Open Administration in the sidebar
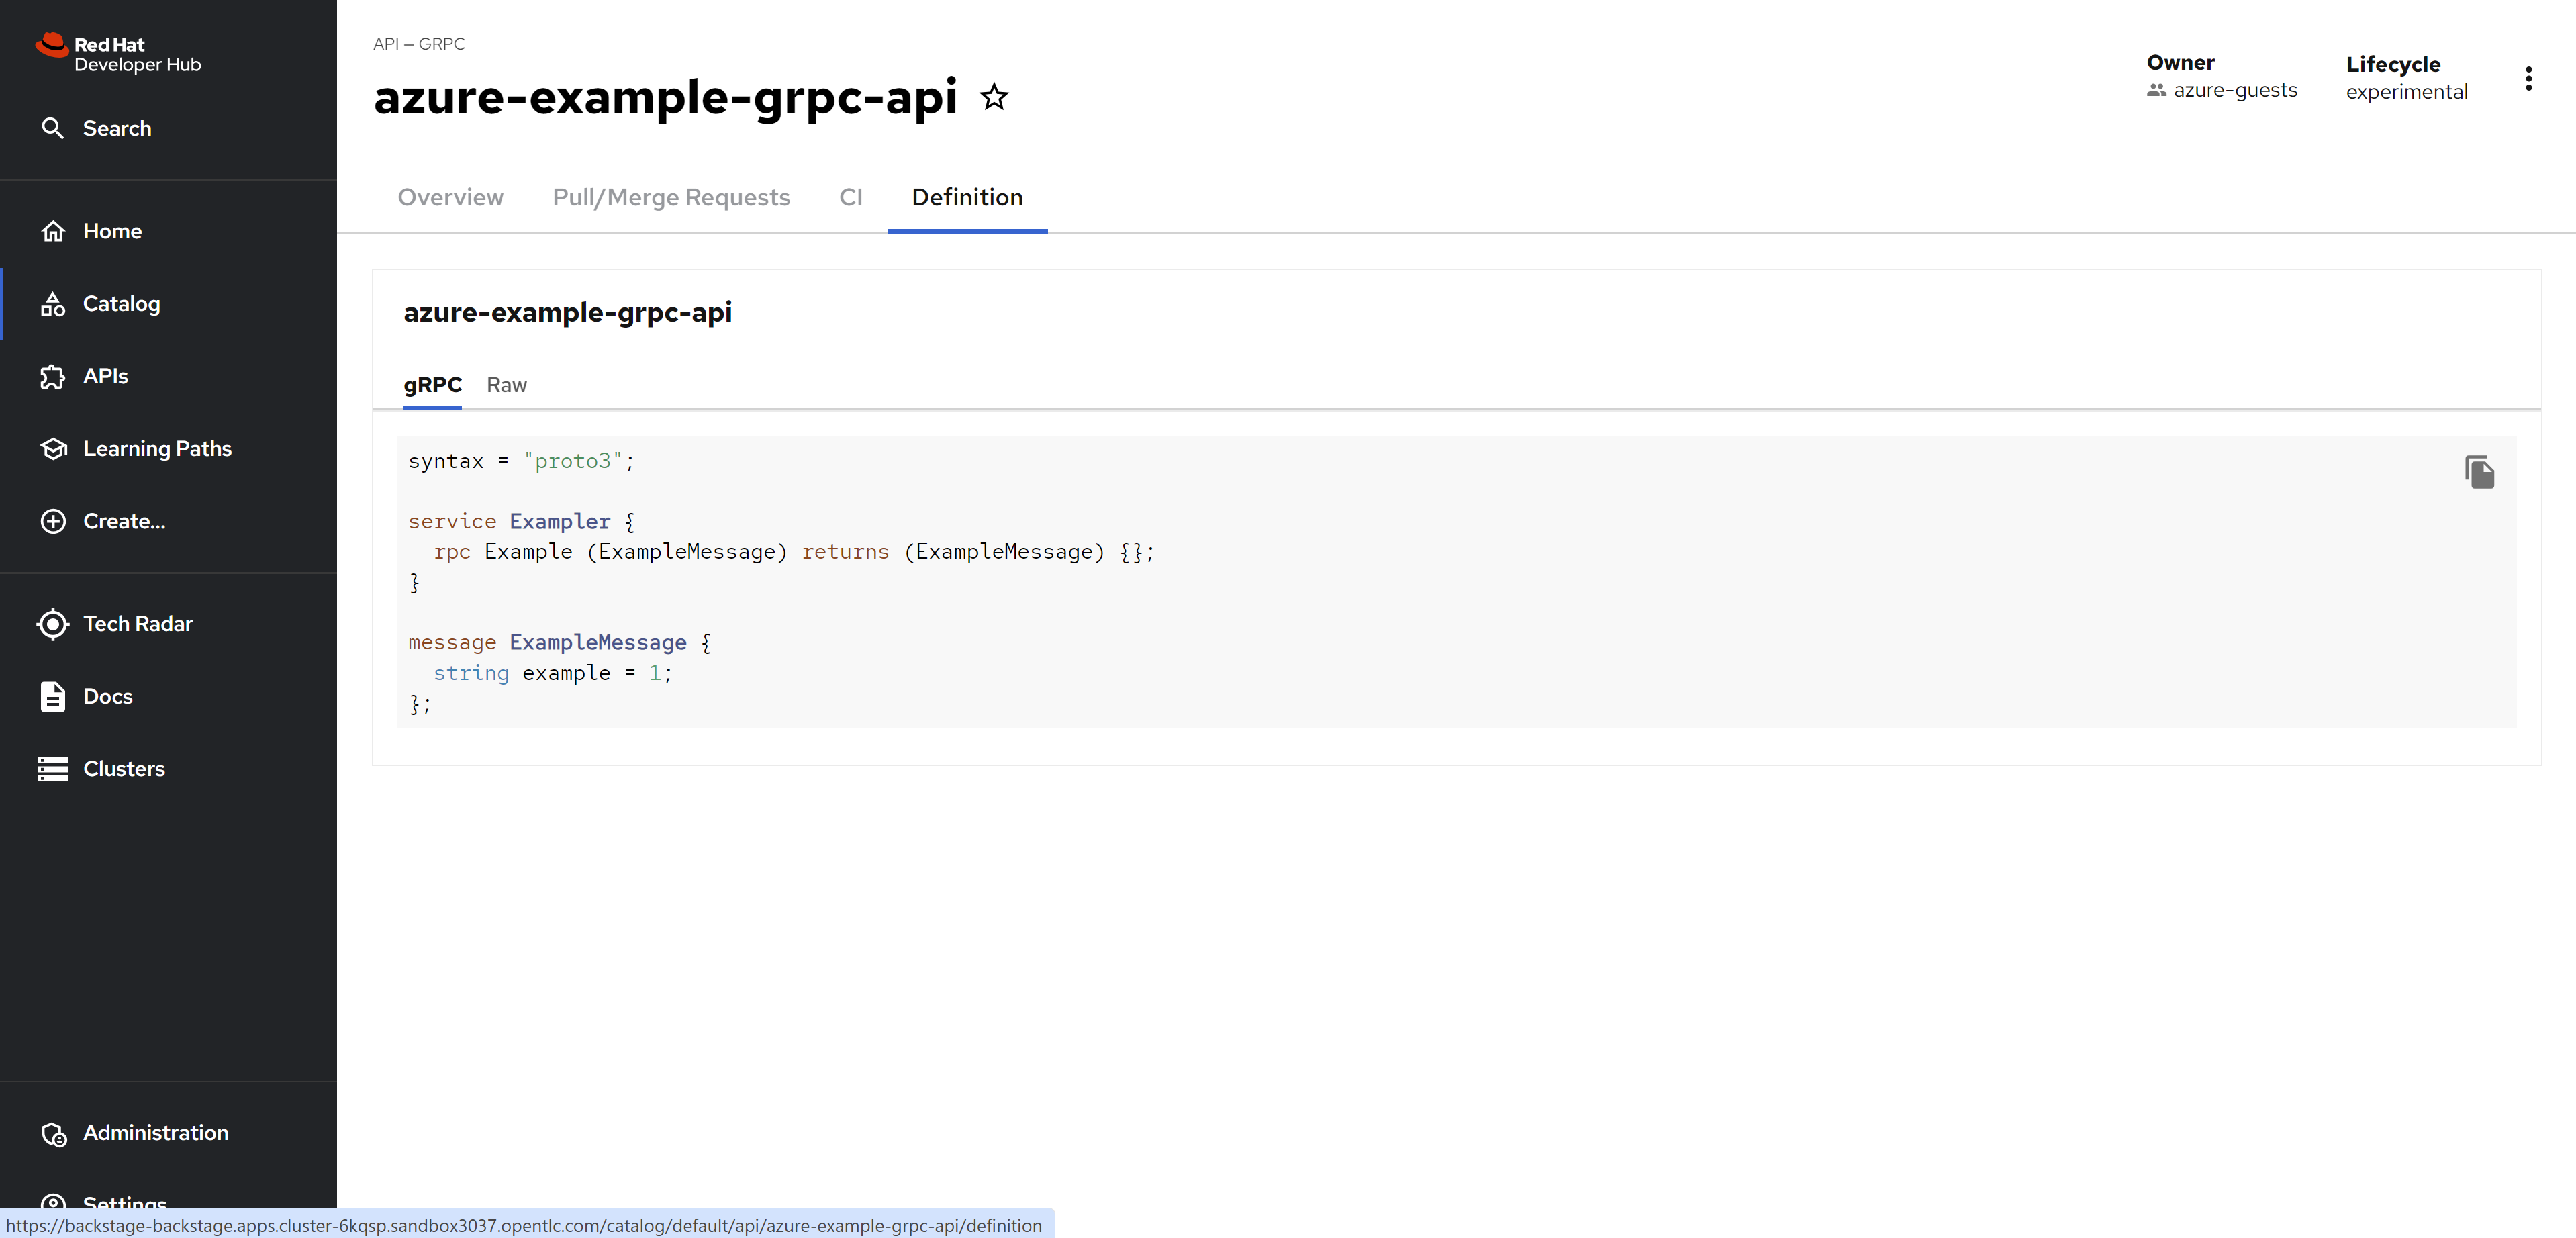2576x1238 pixels. click(155, 1133)
